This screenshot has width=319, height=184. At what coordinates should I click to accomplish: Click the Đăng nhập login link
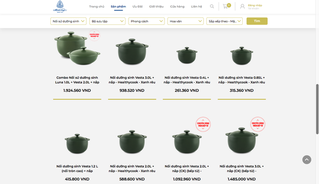pyautogui.click(x=255, y=5)
